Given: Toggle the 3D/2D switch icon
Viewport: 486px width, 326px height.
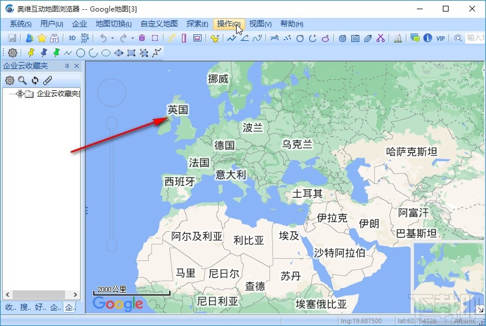Looking at the screenshot, I should coord(85,38).
